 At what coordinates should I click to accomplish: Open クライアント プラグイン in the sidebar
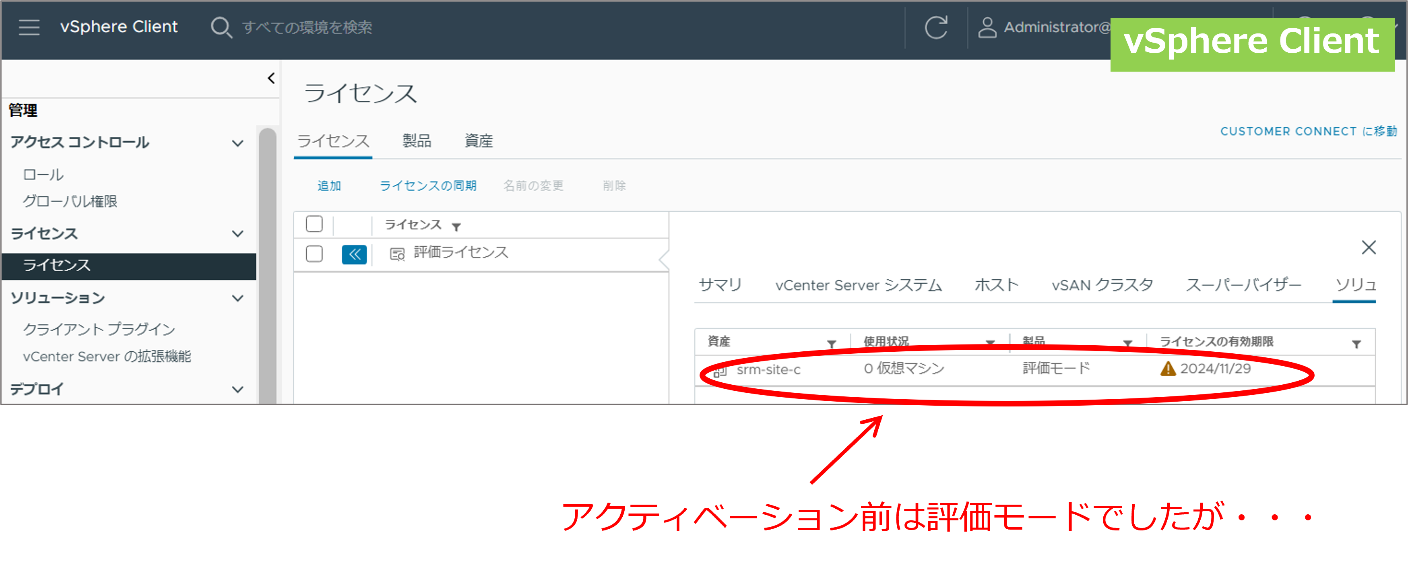(99, 329)
